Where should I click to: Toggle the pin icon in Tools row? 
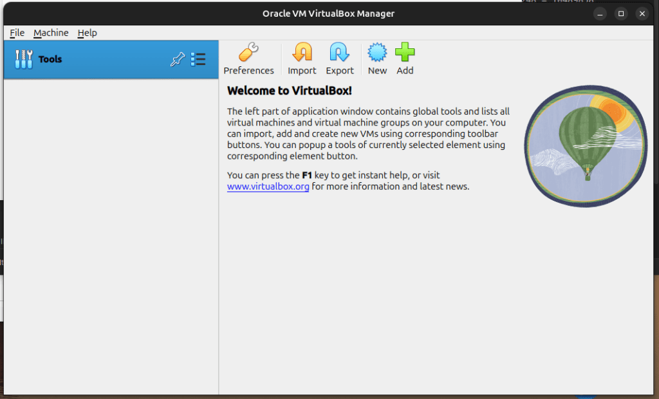pos(177,59)
